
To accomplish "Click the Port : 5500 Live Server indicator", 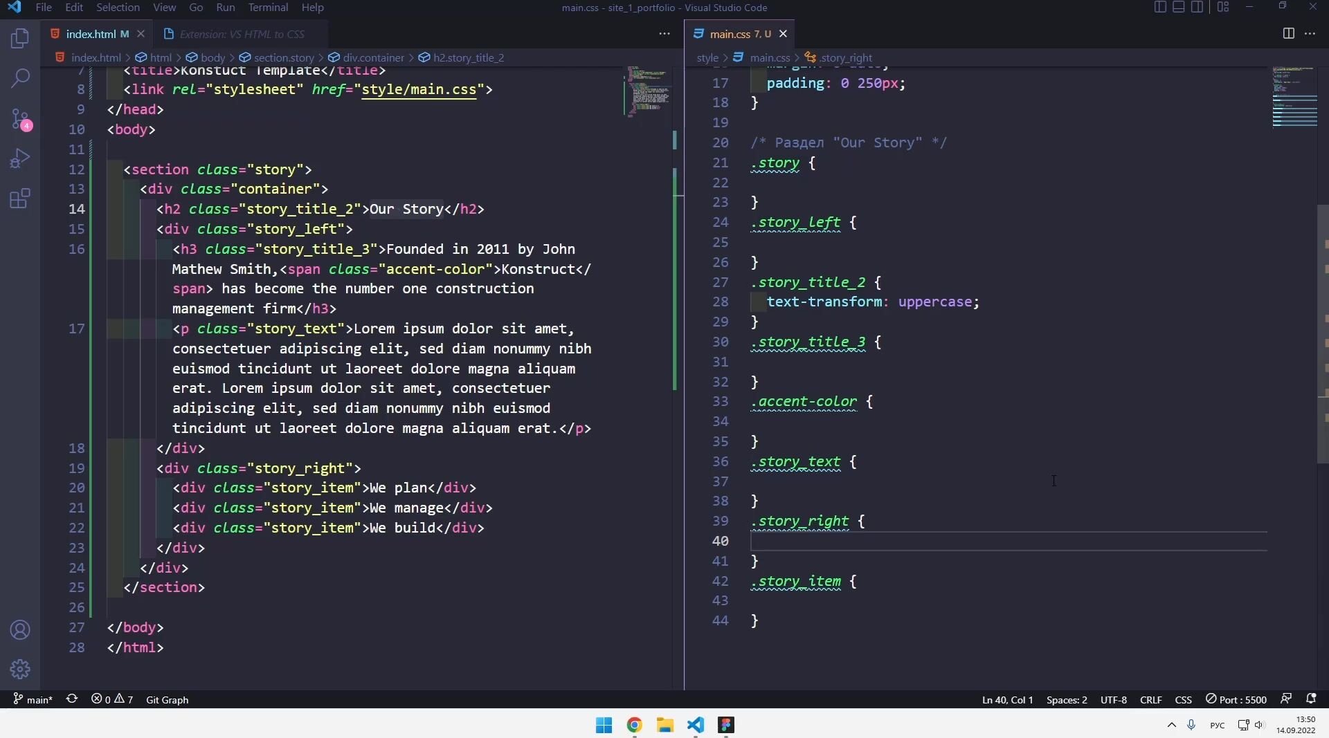I will pos(1236,699).
